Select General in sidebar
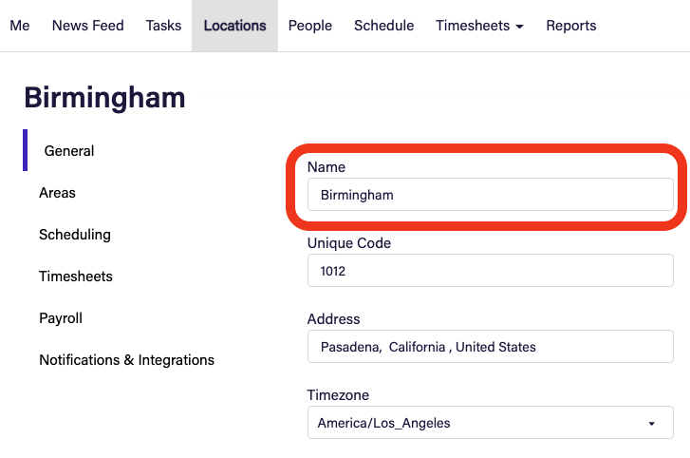 (69, 151)
